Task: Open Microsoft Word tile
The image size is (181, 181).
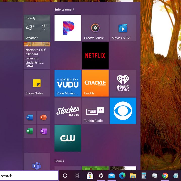Action: point(30,117)
